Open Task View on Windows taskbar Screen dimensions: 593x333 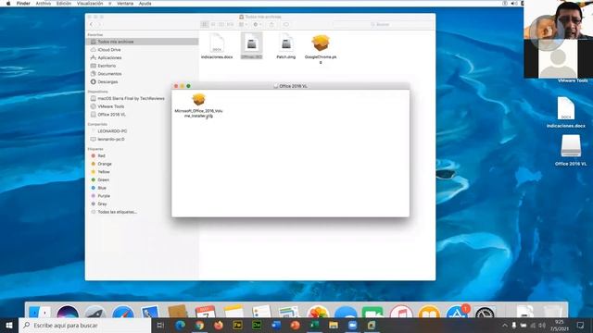(160, 326)
